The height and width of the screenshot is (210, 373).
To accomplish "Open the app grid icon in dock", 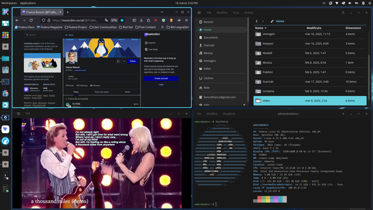I will pos(5,35).
